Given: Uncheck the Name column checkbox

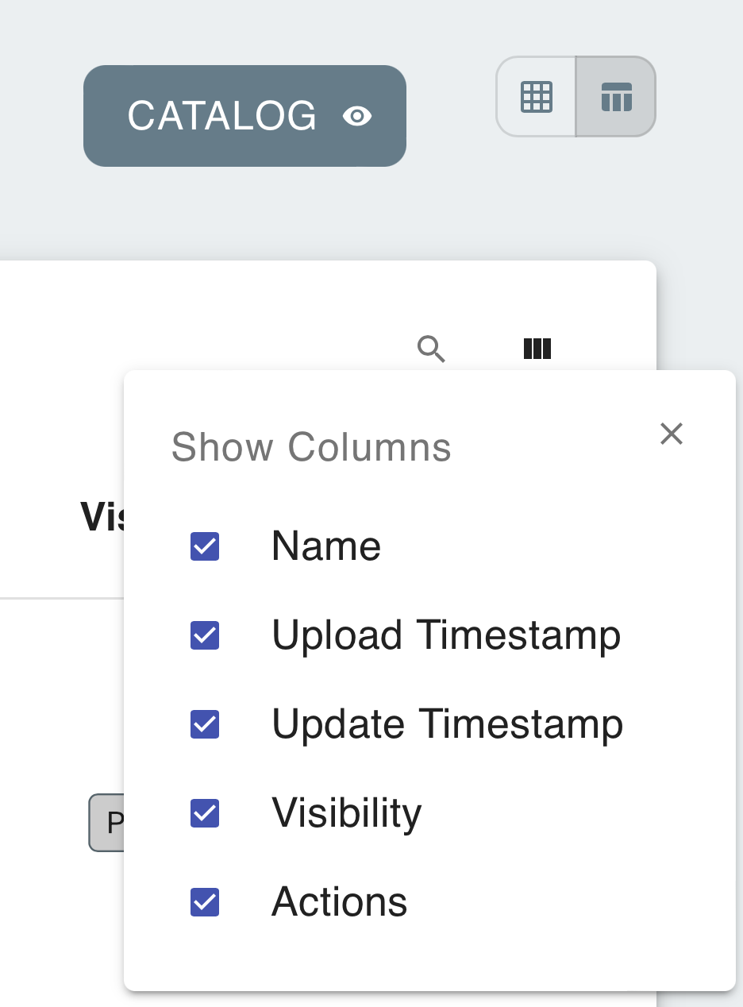Looking at the screenshot, I should click(x=205, y=546).
